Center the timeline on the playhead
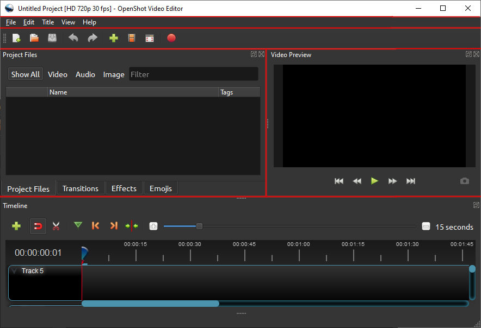This screenshot has height=328, width=481. [132, 226]
